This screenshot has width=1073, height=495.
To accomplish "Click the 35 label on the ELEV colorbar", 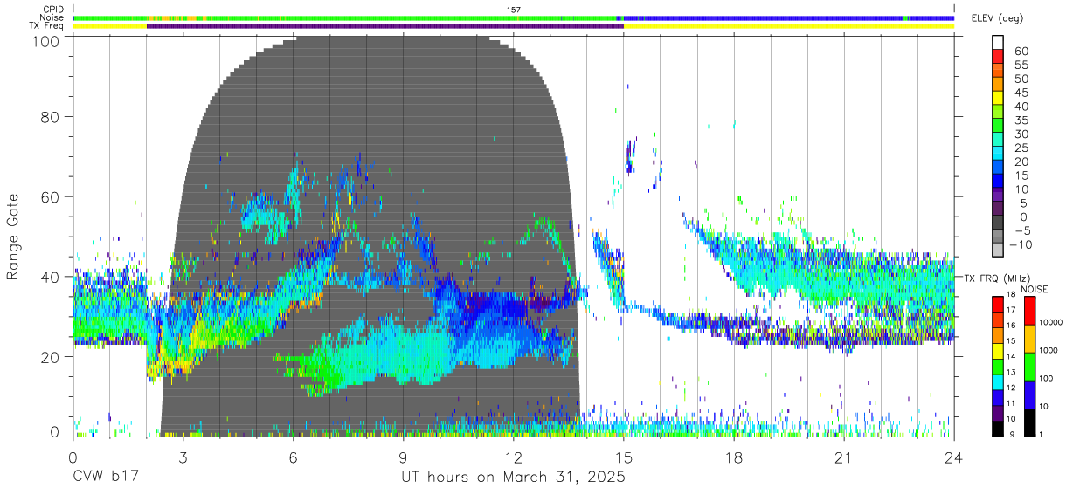I will [x=1021, y=120].
